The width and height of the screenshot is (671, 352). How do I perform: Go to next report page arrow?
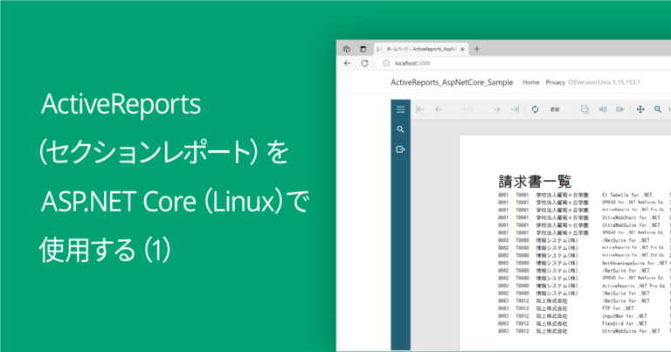(x=497, y=109)
